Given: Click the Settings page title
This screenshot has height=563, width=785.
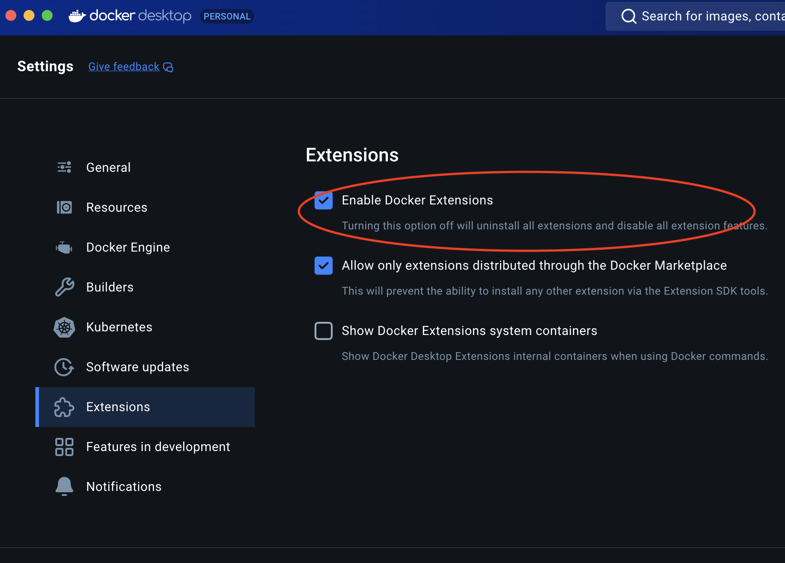Looking at the screenshot, I should [x=45, y=66].
